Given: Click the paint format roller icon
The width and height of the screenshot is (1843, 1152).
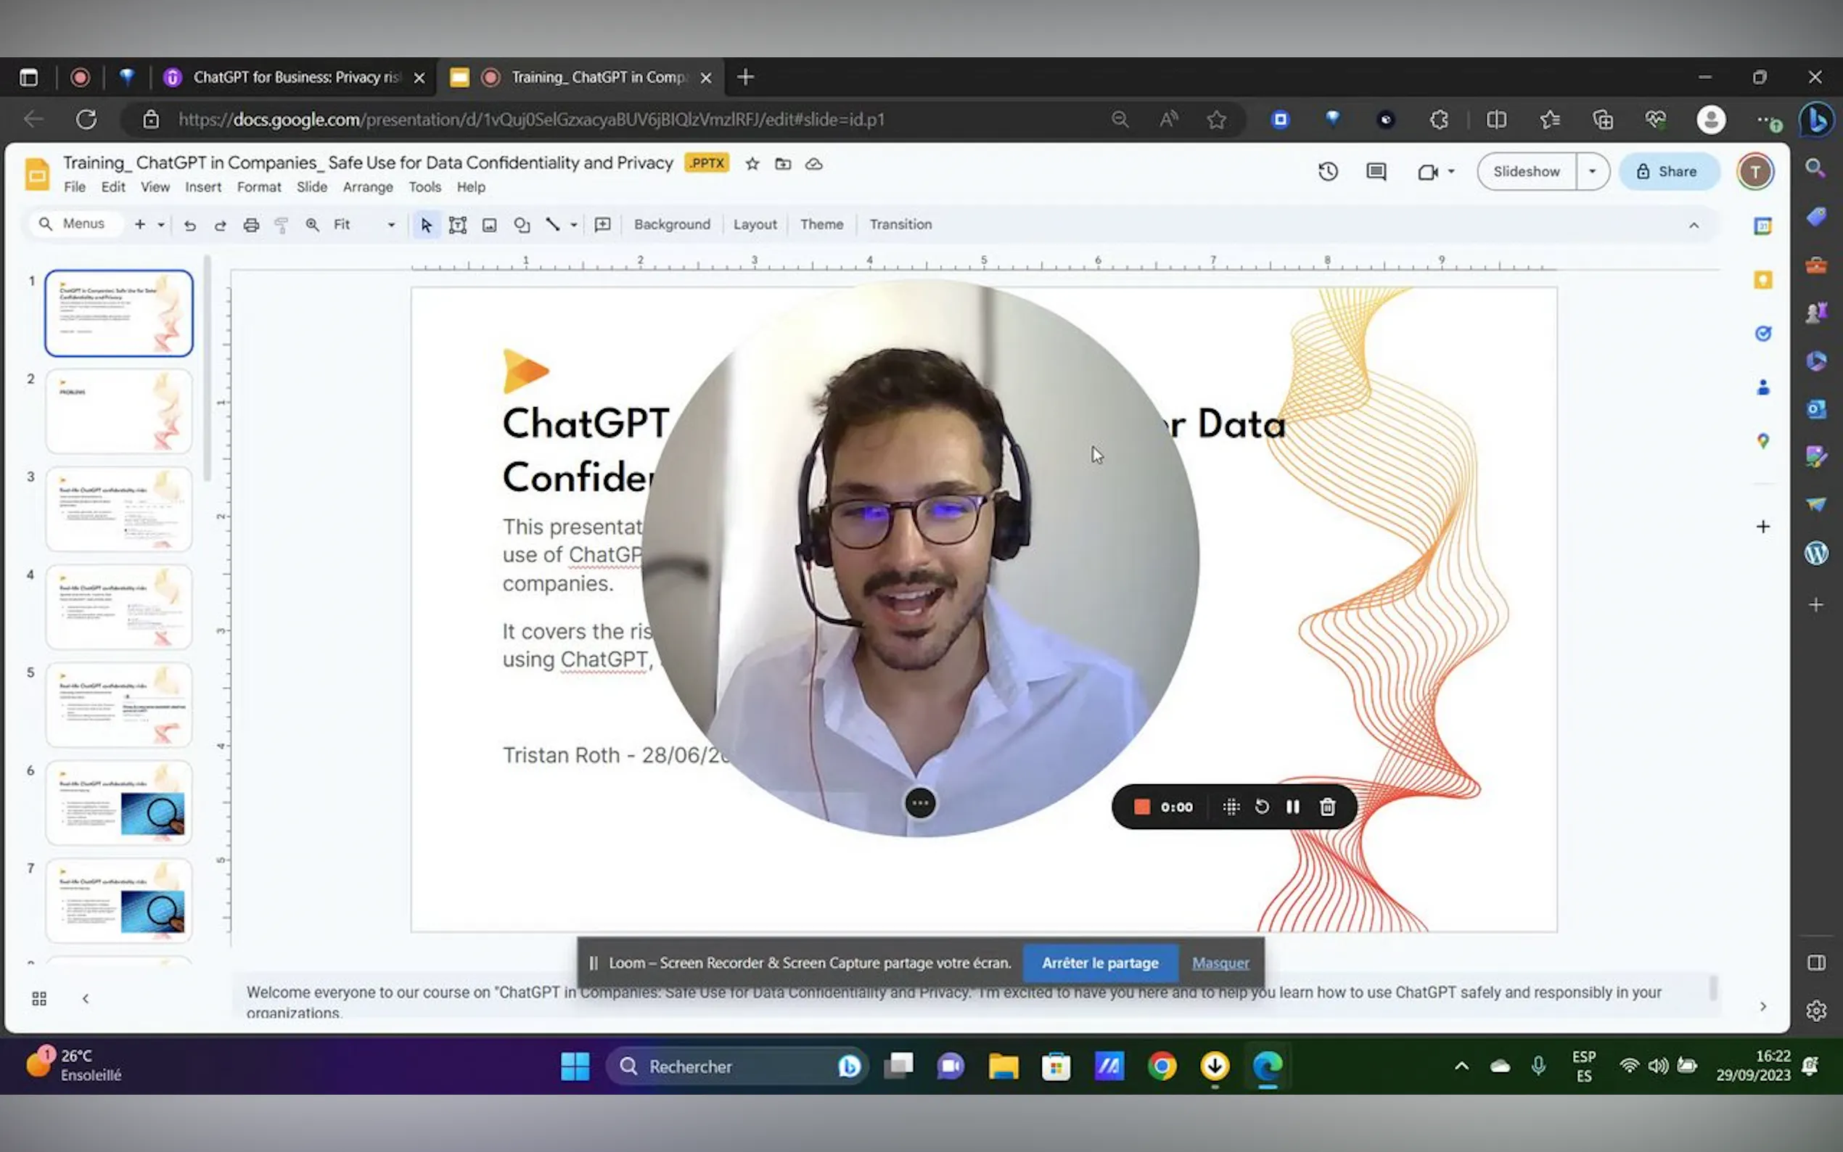Looking at the screenshot, I should 281,225.
